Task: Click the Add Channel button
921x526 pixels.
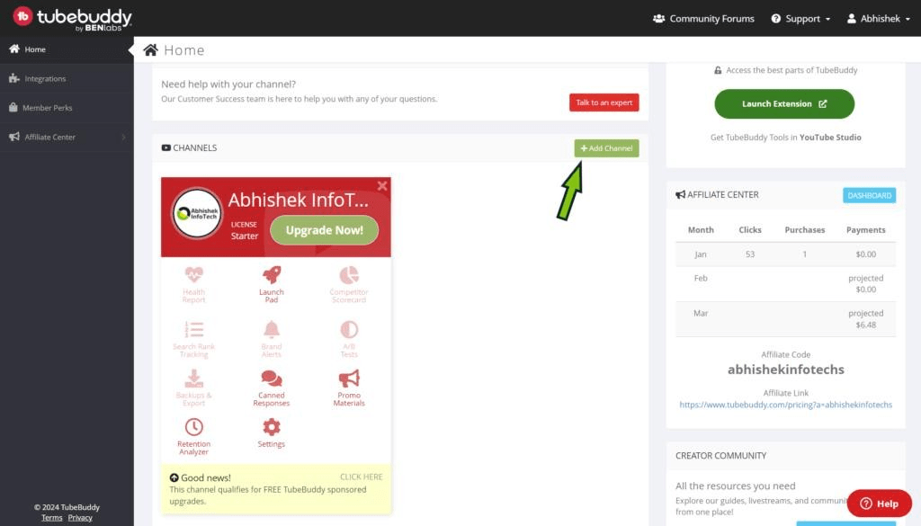Action: 606,148
